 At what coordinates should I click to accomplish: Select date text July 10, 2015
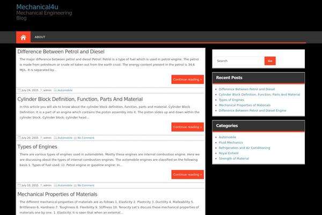point(30,185)
